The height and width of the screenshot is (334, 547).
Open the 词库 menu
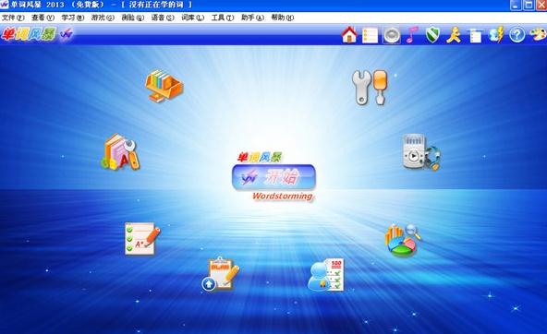point(192,18)
